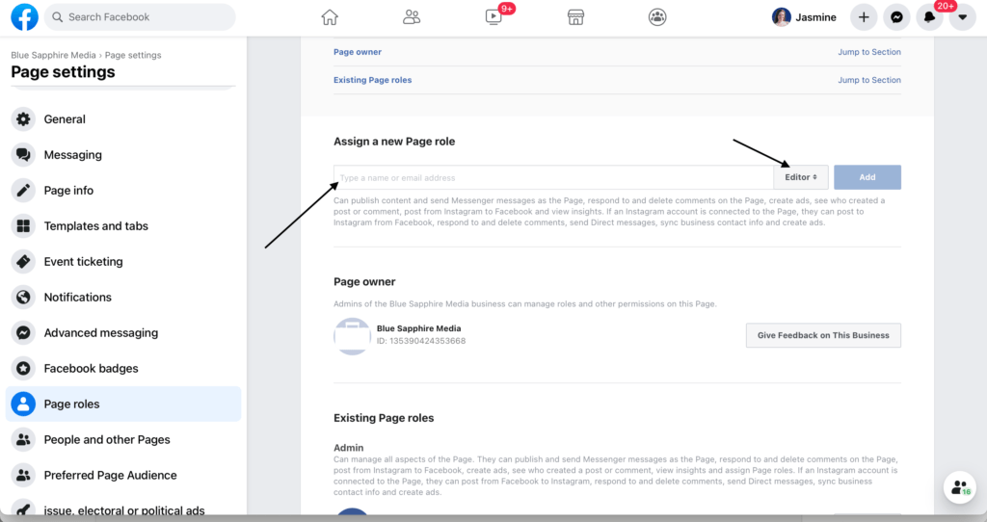Click the General gear icon
The height and width of the screenshot is (522, 987).
[23, 118]
